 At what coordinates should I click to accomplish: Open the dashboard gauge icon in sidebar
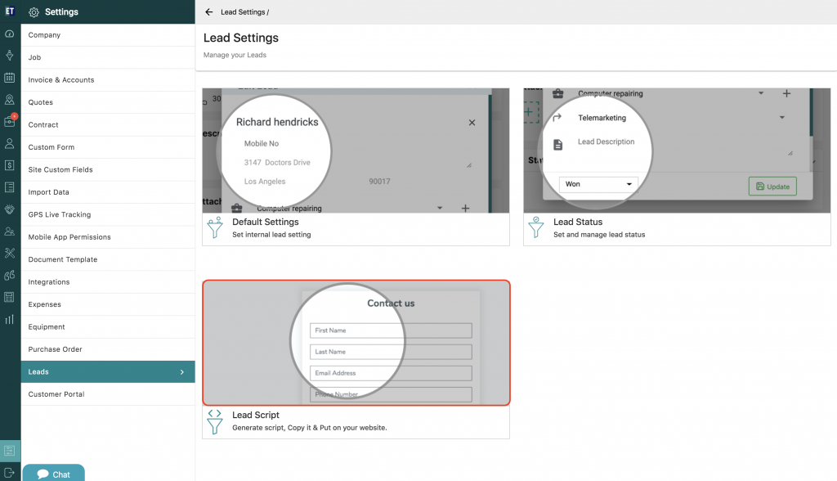point(10,34)
